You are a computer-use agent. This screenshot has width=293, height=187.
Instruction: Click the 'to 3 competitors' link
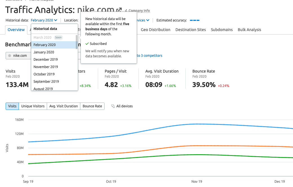pyautogui.click(x=150, y=55)
